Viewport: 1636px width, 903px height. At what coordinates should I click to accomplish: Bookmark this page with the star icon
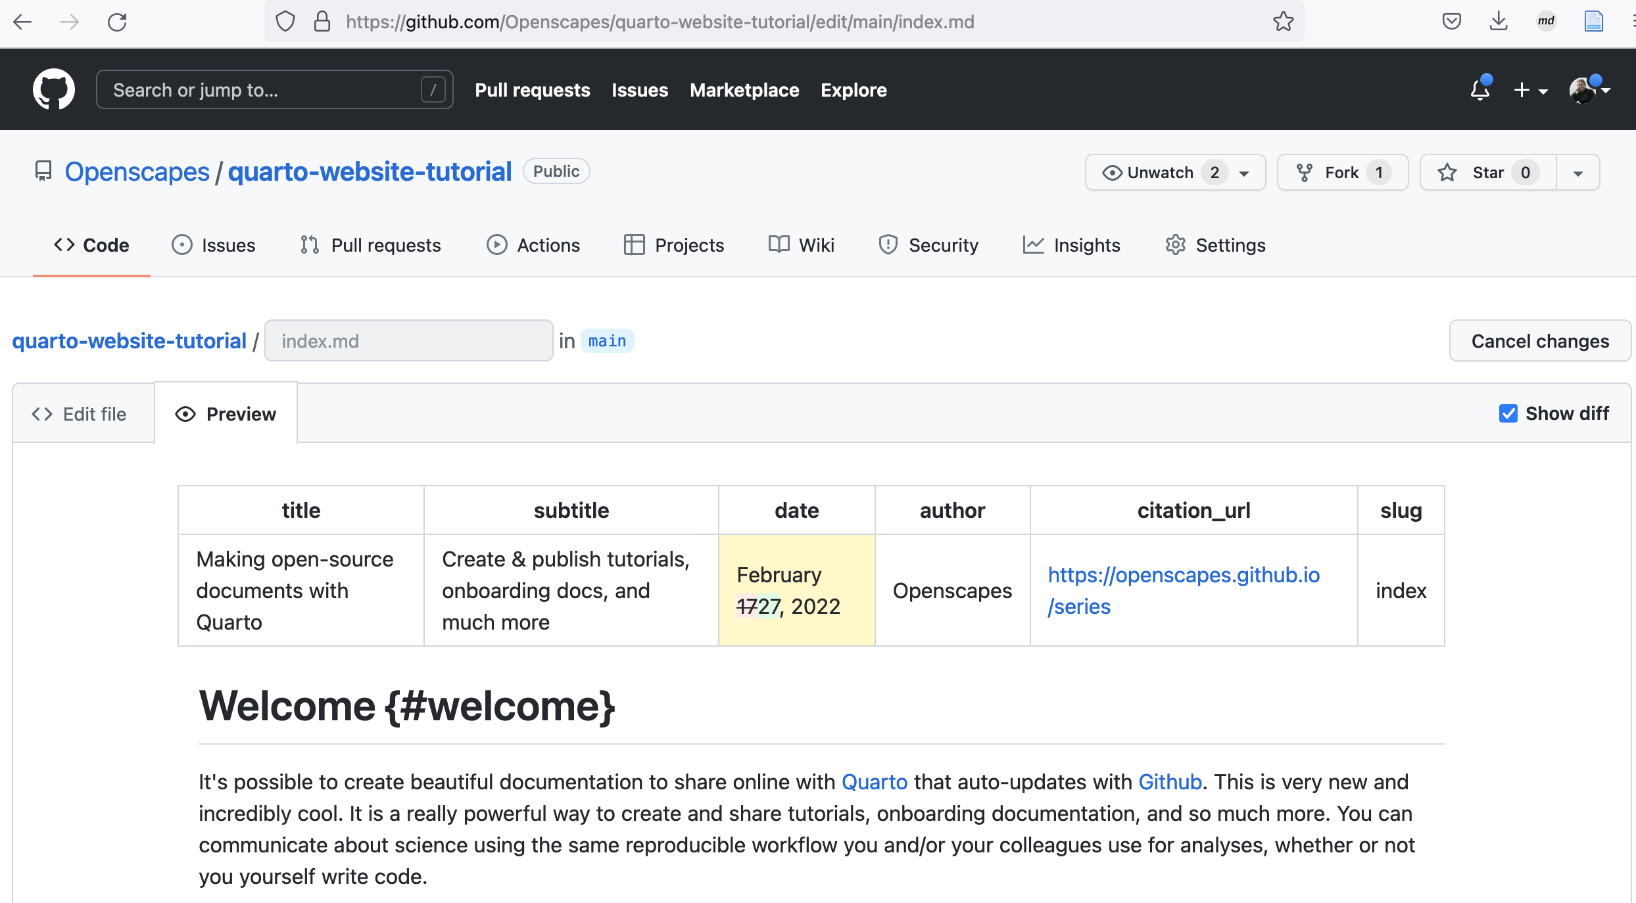[x=1282, y=22]
